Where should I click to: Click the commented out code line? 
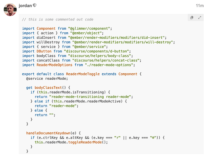pyautogui.click(x=58, y=20)
